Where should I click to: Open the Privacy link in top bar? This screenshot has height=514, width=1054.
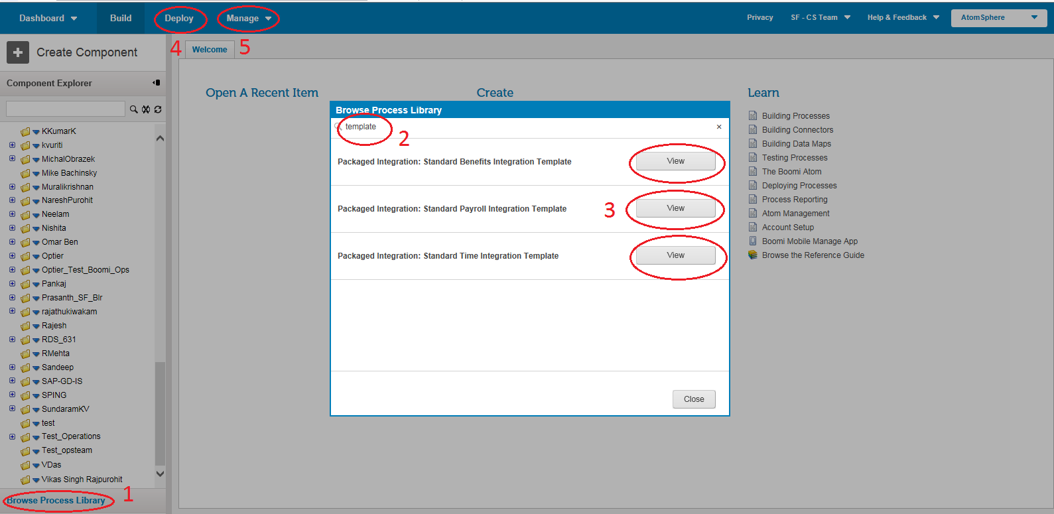[x=760, y=18]
